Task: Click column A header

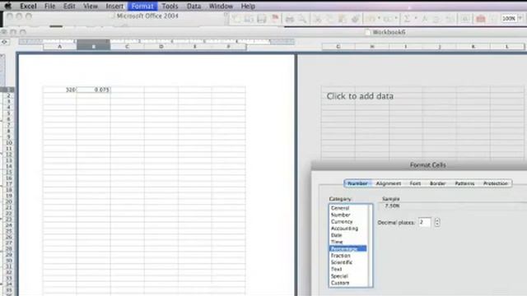Action: tap(60, 47)
